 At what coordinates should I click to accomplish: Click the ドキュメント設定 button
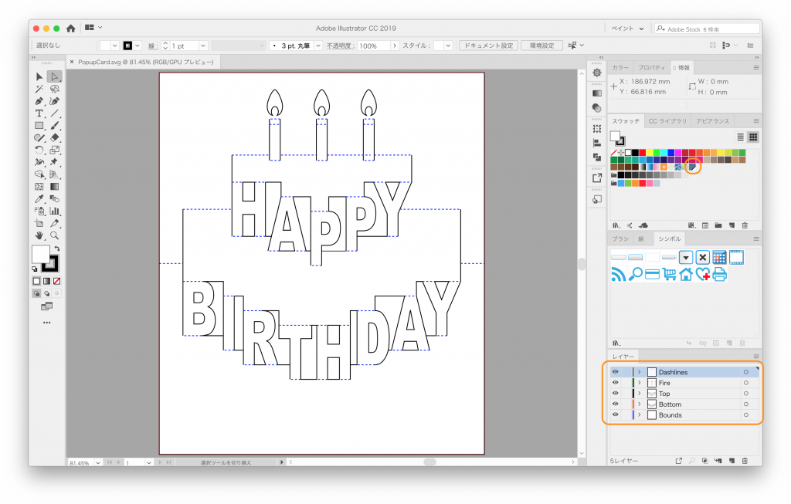coord(487,46)
